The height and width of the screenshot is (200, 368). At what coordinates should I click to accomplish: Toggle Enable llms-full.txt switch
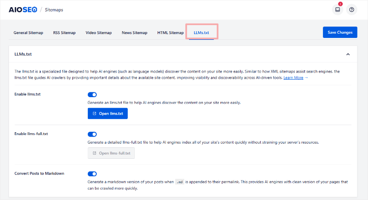pyautogui.click(x=92, y=134)
